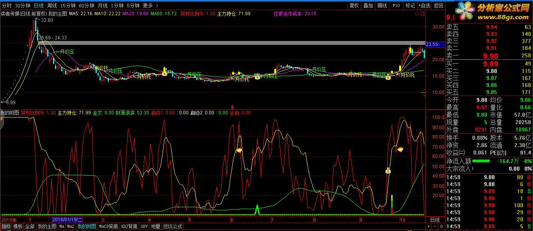The height and width of the screenshot is (231, 533).
Task: Click the red $ marker below main chart
Action: 233,107
